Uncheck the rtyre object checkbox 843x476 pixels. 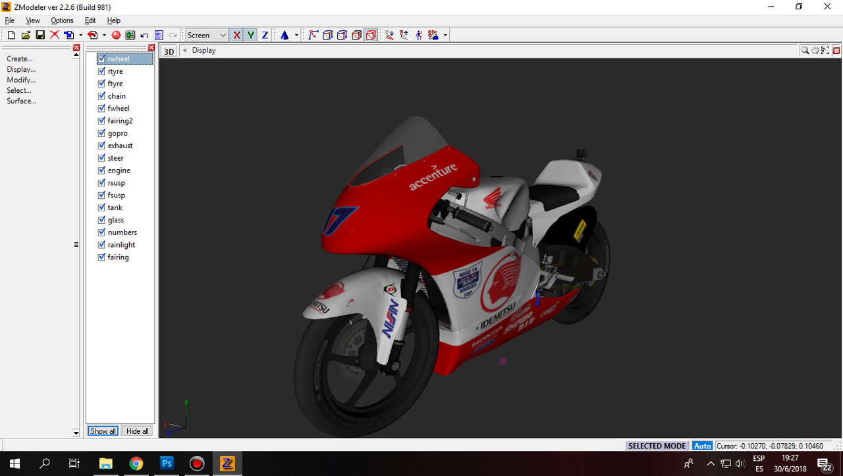(x=101, y=71)
